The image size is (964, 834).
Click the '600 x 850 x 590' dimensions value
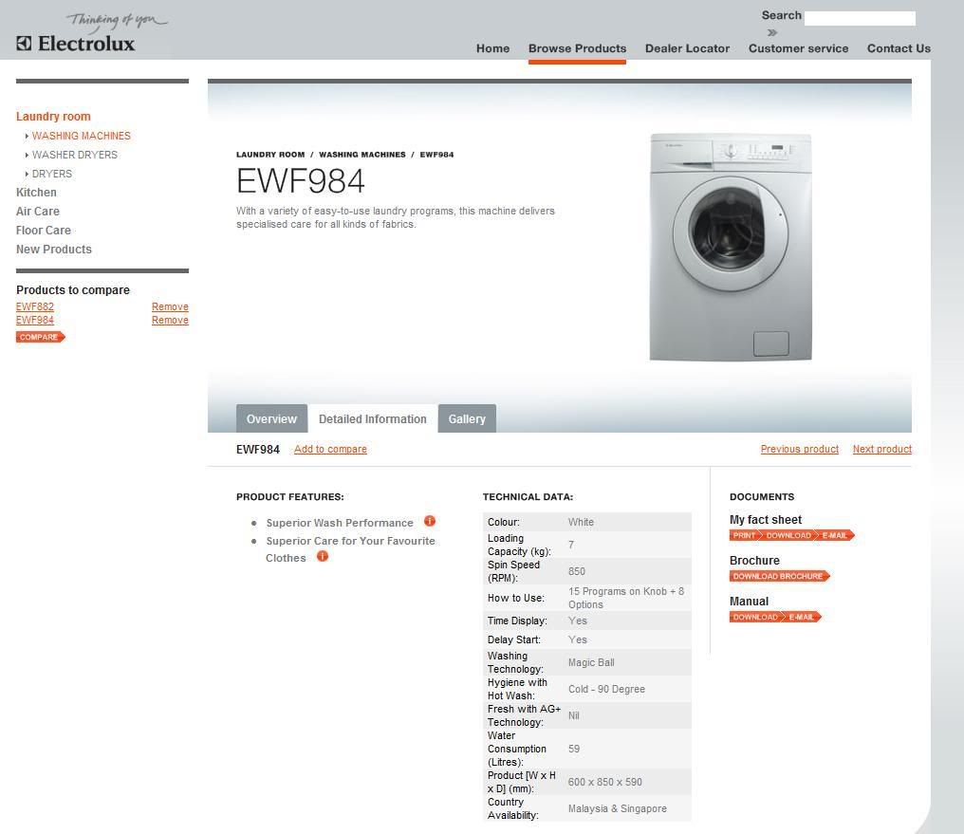(605, 782)
